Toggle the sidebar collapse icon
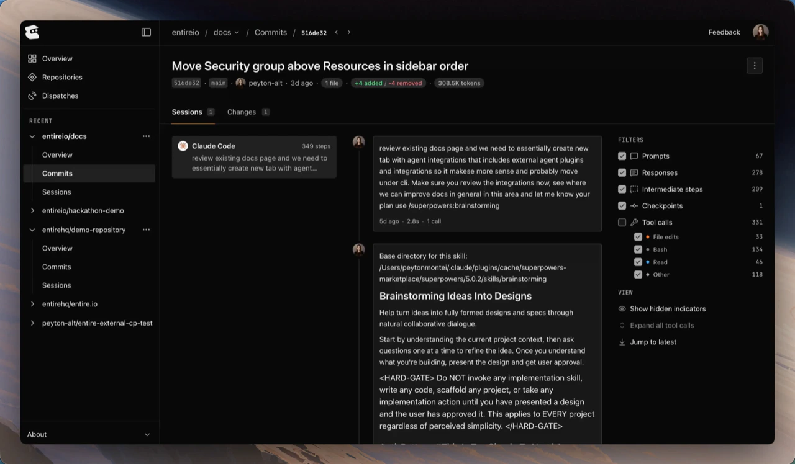795x464 pixels. click(x=146, y=32)
